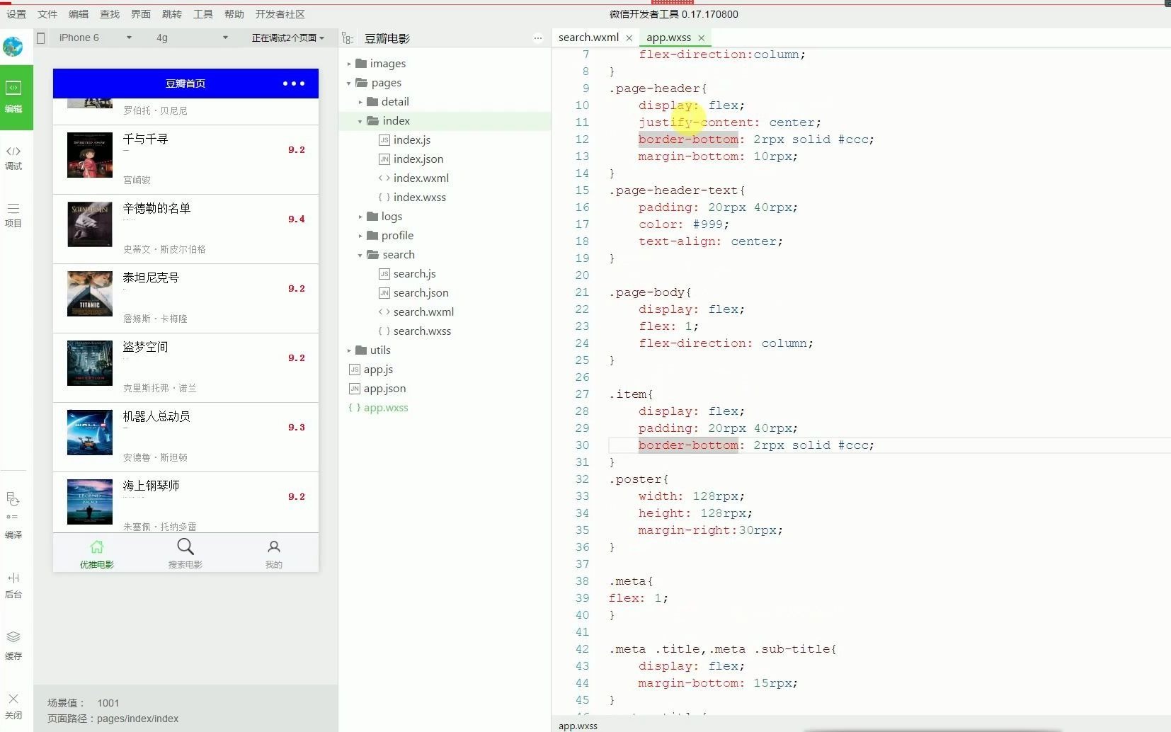Tap the 优推电影 home tab icon
Image resolution: width=1171 pixels, height=732 pixels.
[x=97, y=553]
